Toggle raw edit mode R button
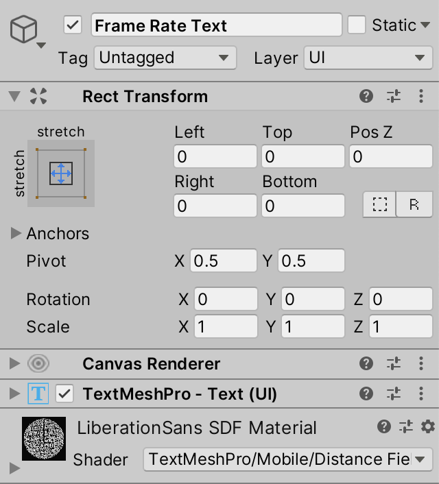This screenshot has height=484, width=439. pos(414,205)
